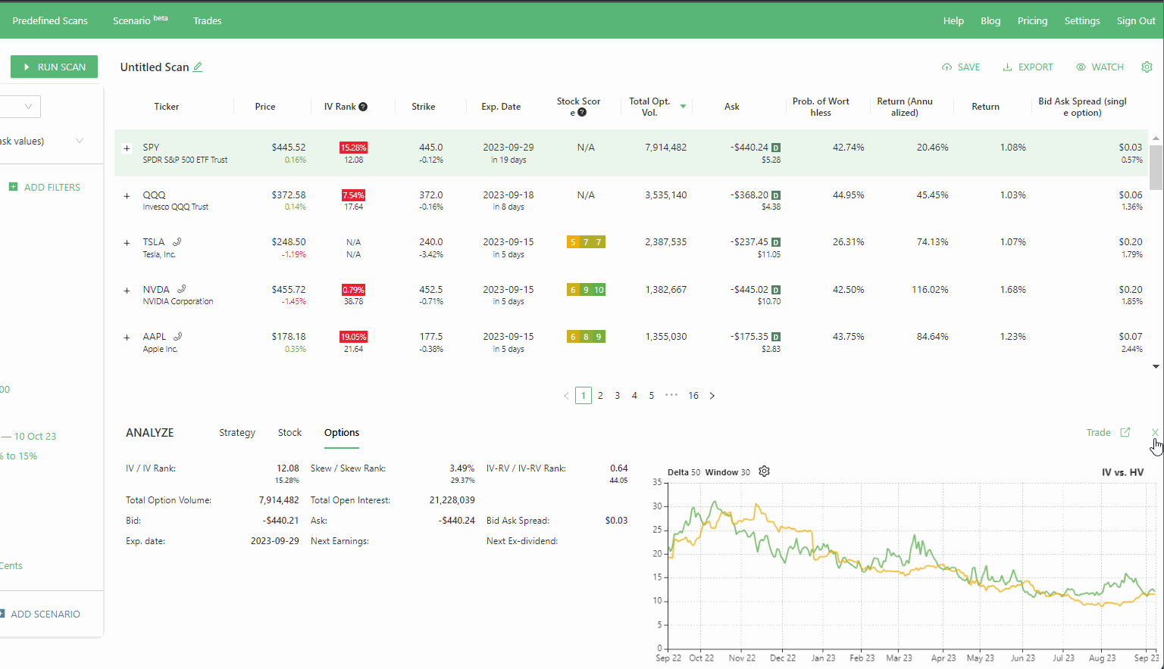Open the scan table settings gear
Screen dimensions: 1164x669
[1147, 67]
